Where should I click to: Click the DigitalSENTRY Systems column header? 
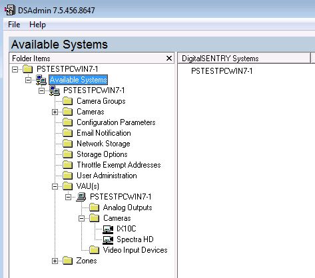pos(244,59)
